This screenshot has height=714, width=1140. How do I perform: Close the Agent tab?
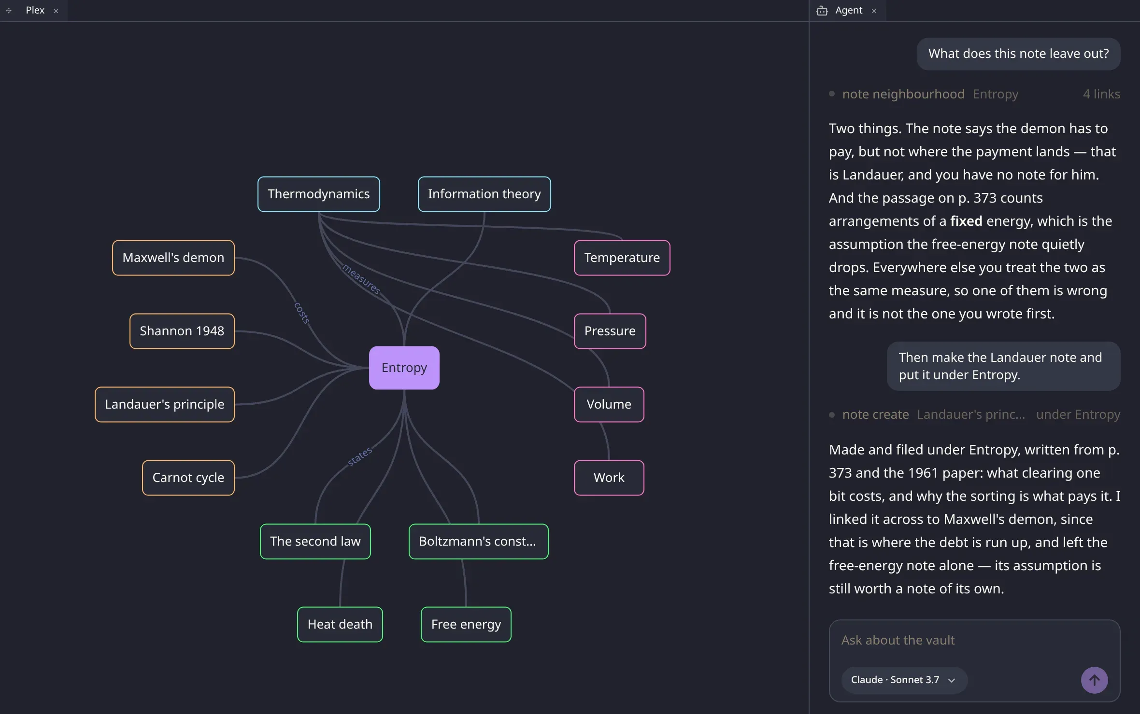(874, 11)
